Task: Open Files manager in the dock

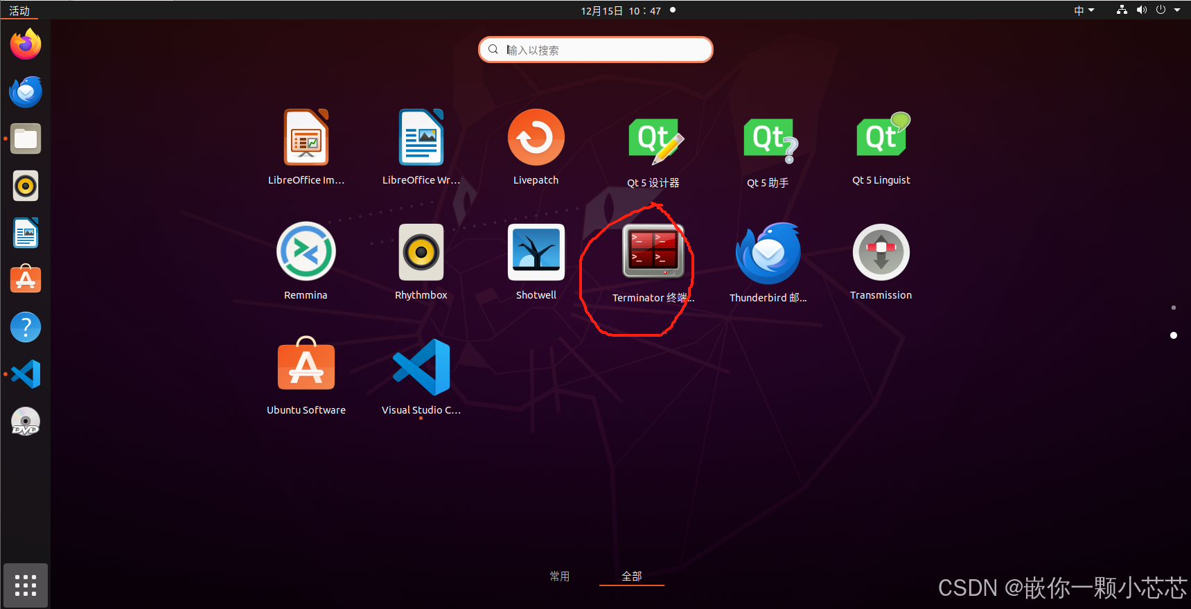Action: pyautogui.click(x=26, y=139)
